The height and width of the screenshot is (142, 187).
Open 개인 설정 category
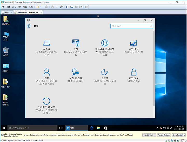(134, 47)
